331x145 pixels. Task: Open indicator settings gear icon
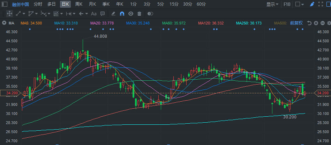click(329, 23)
